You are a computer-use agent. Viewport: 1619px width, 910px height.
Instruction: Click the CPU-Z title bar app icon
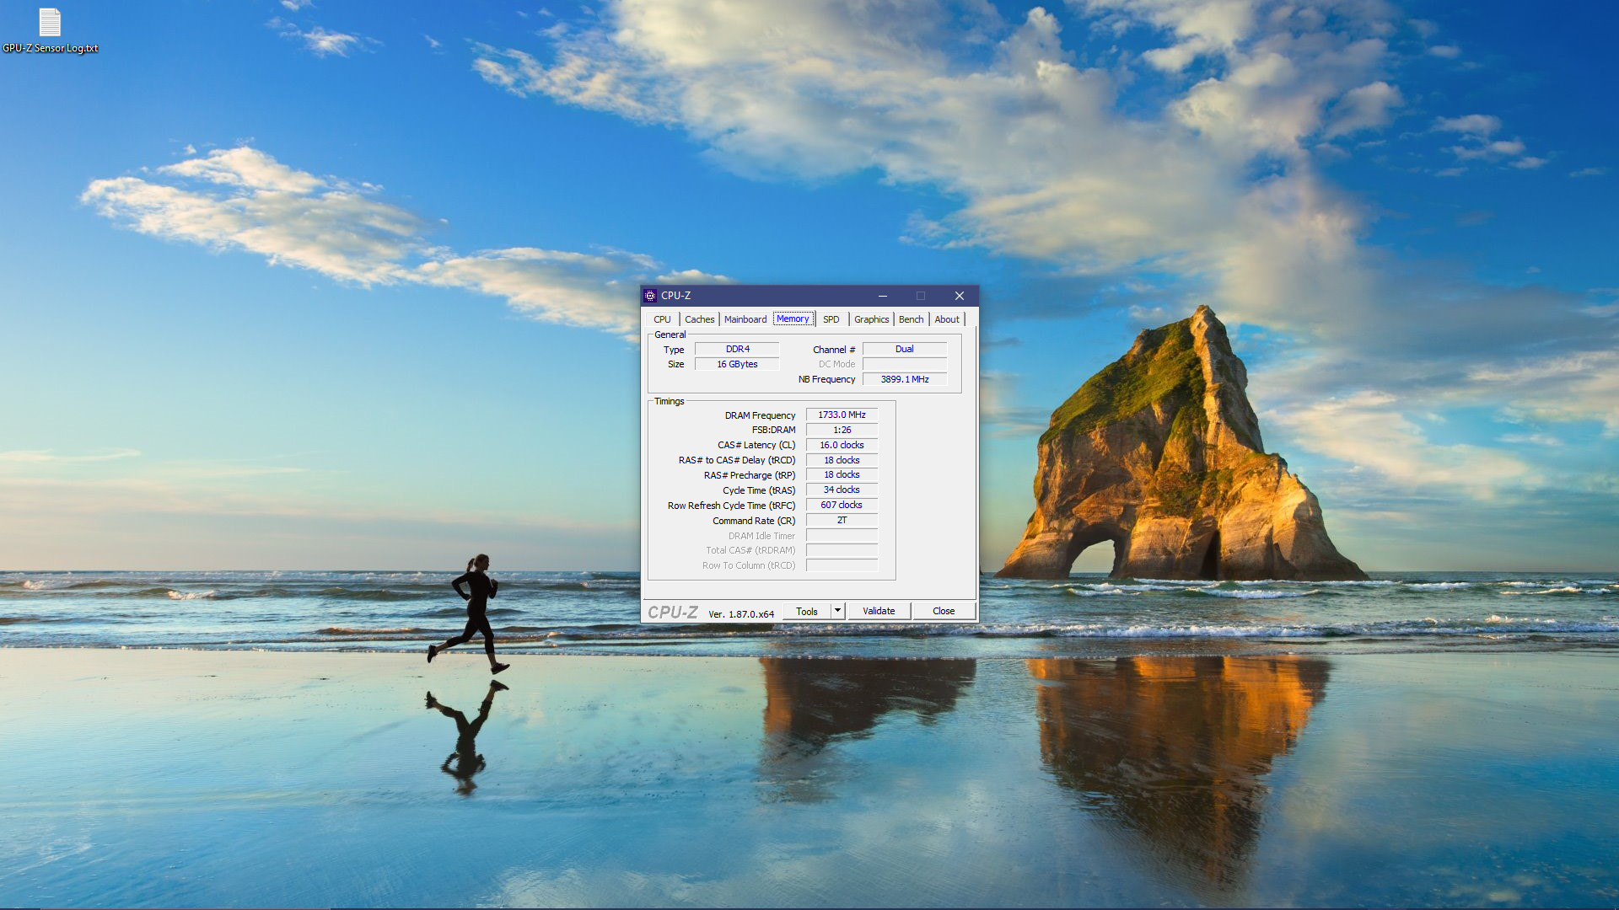tap(650, 296)
